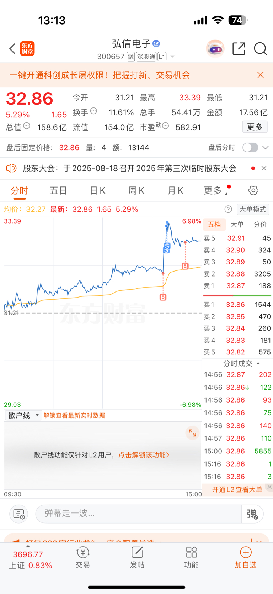The width and height of the screenshot is (273, 594).
Task: Expand the arrow beside L1 tag
Action: coord(172,57)
